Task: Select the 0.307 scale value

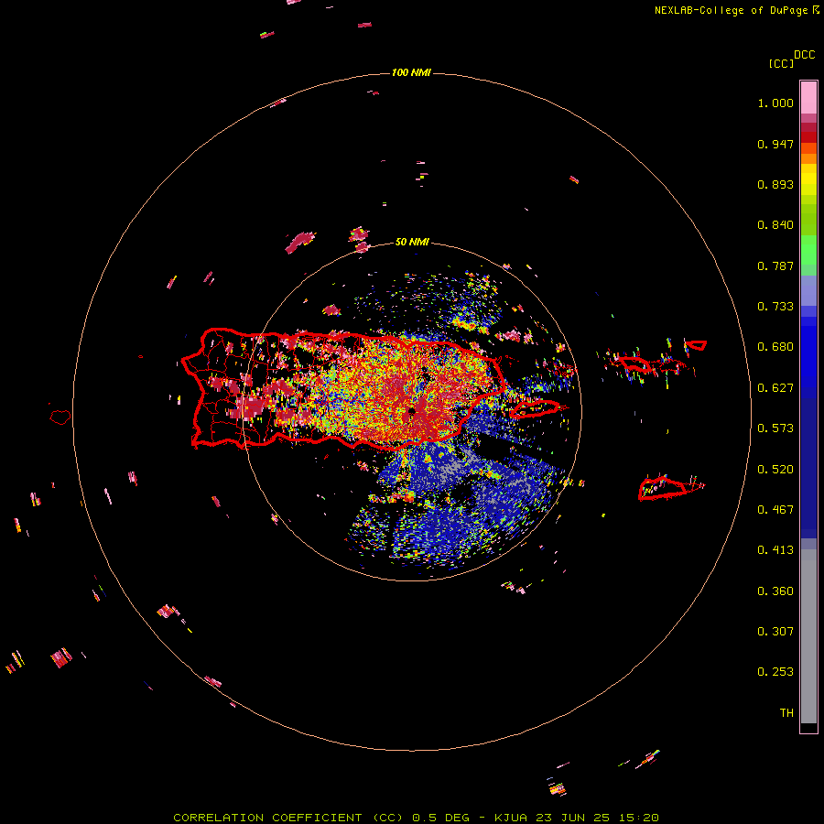Action: click(x=775, y=632)
